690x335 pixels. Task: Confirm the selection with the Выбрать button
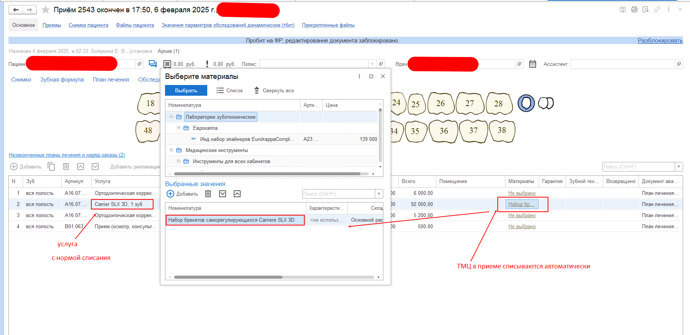coord(186,90)
